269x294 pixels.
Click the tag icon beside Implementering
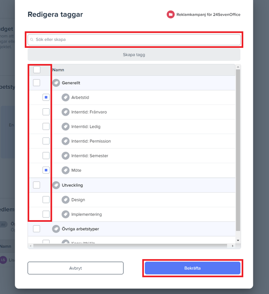[x=65, y=214]
